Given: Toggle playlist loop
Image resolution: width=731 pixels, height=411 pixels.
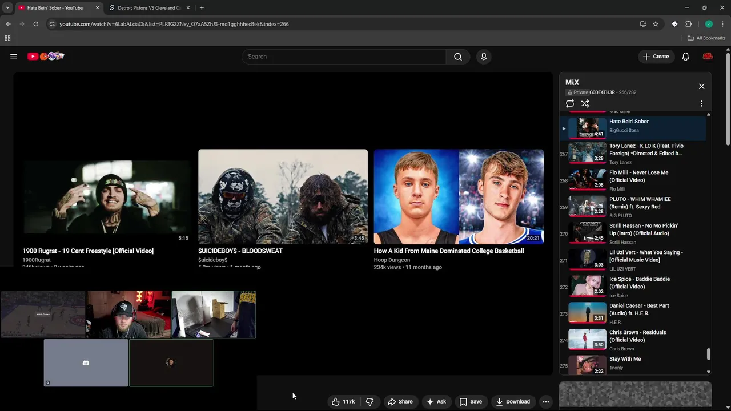Looking at the screenshot, I should coord(570,104).
